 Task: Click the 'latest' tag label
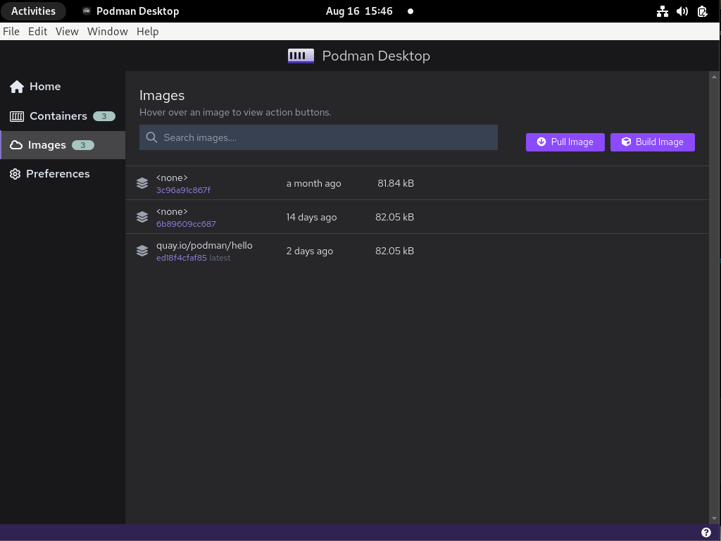(x=220, y=258)
